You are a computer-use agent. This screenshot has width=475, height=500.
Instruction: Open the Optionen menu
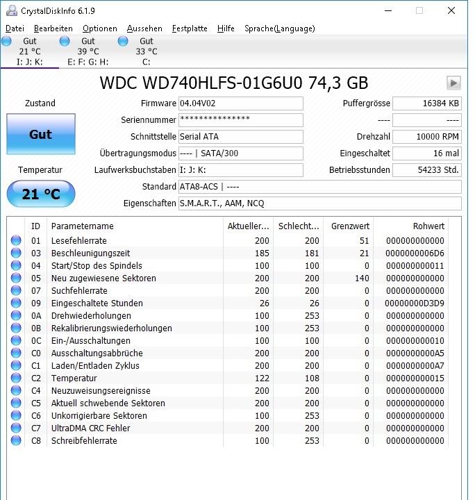[100, 28]
